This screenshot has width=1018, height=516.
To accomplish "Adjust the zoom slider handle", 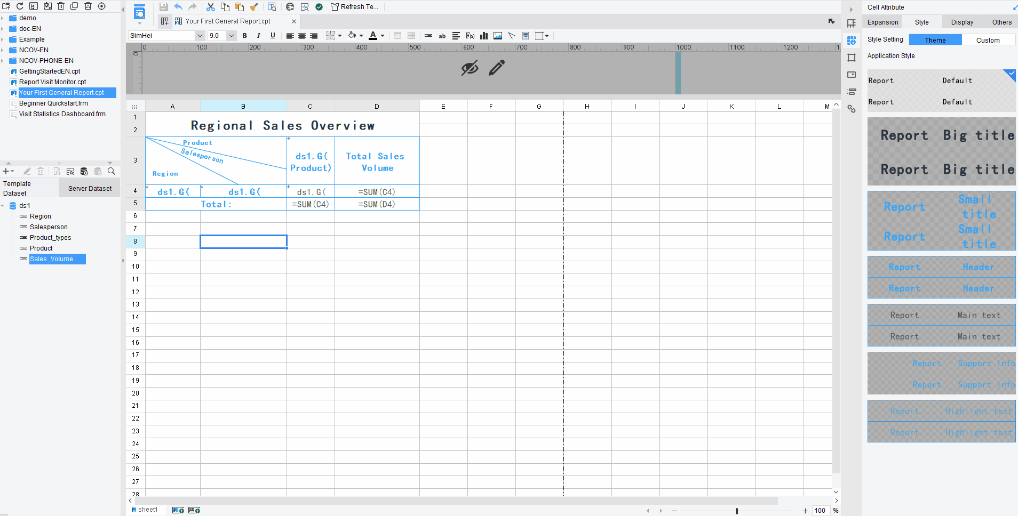I will pyautogui.click(x=737, y=511).
